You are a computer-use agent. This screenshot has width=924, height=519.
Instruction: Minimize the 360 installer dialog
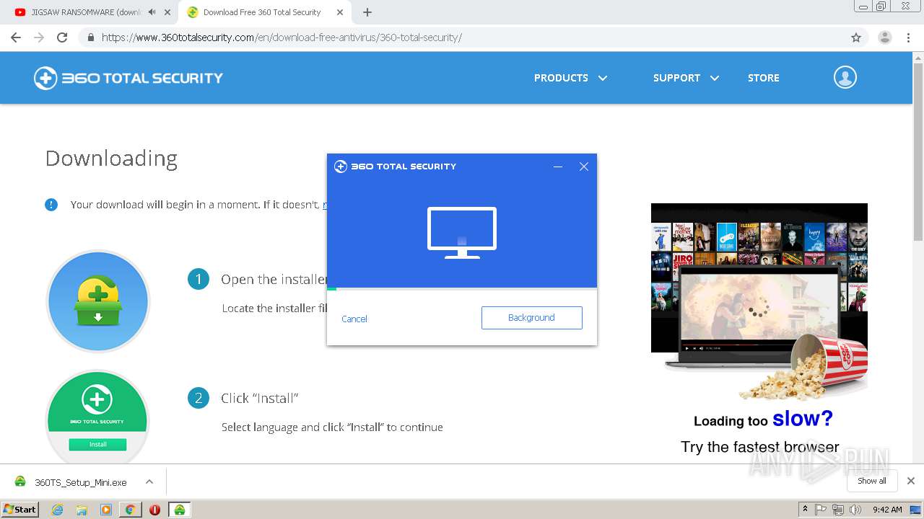coord(558,167)
